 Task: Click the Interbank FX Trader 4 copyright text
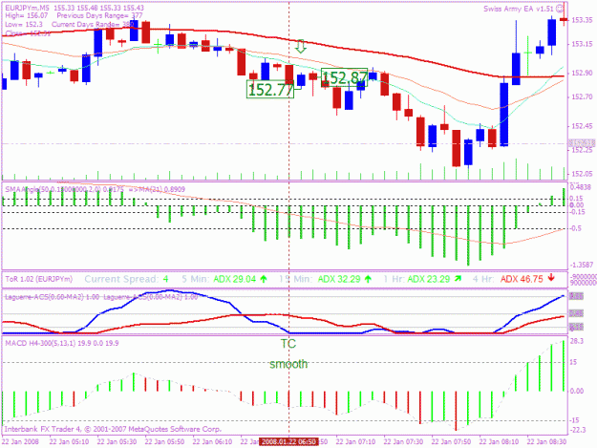click(x=113, y=429)
